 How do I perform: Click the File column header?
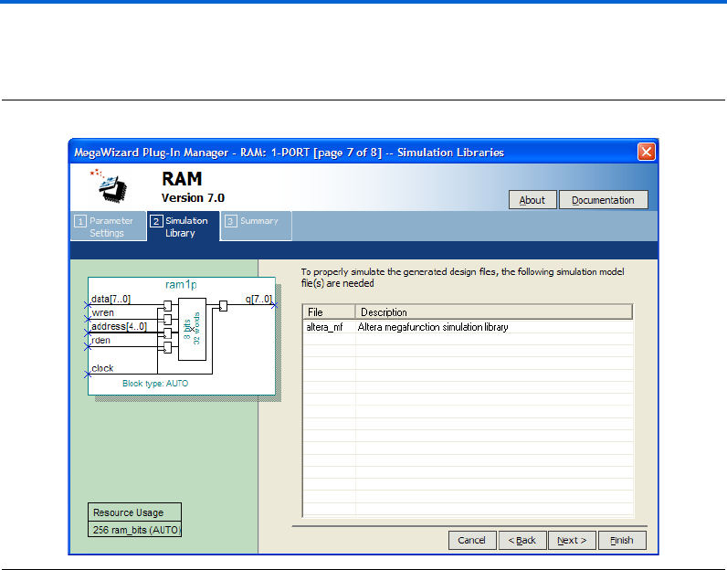click(x=329, y=312)
